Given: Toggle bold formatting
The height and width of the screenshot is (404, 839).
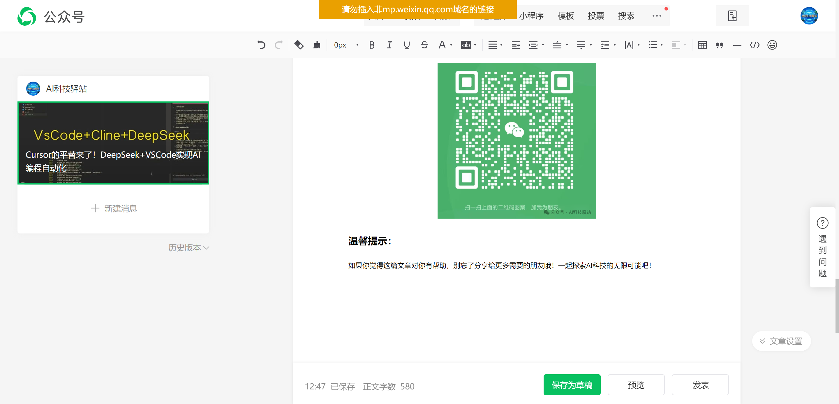Looking at the screenshot, I should (372, 45).
